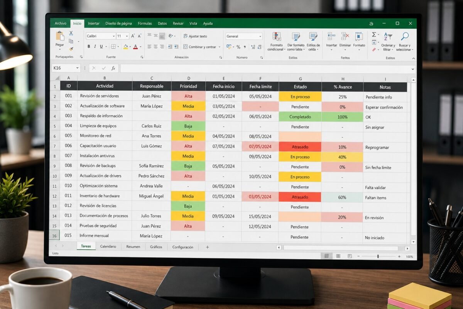Switch to the Insertar ribbon tab
Screen dimensions: 463x309
coord(93,24)
